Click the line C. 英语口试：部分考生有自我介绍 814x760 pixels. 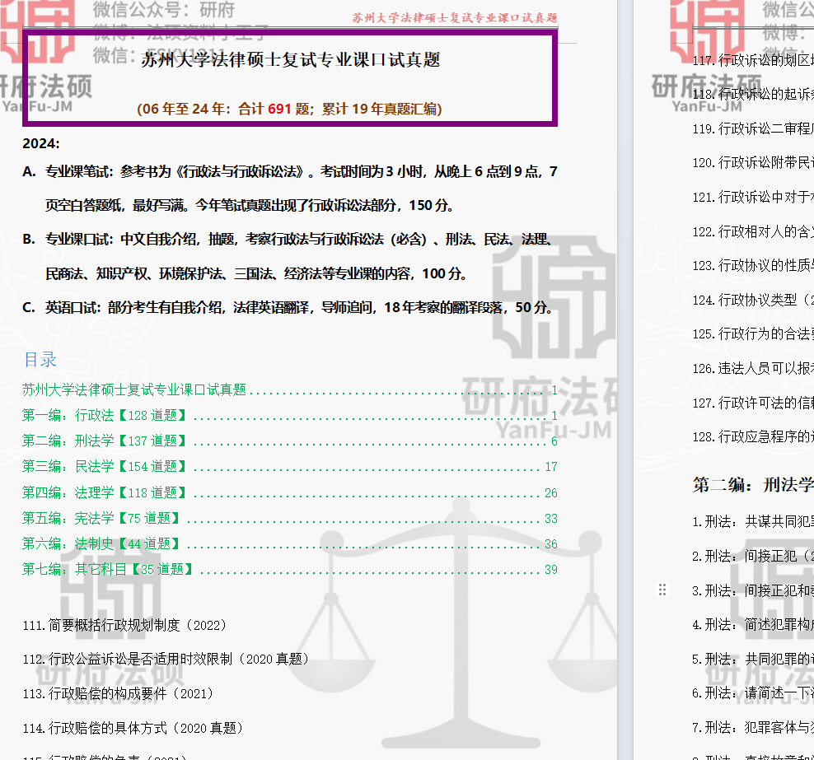pyautogui.click(x=288, y=308)
